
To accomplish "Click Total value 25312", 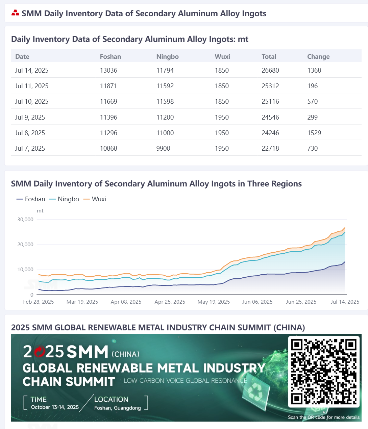I will click(x=270, y=86).
